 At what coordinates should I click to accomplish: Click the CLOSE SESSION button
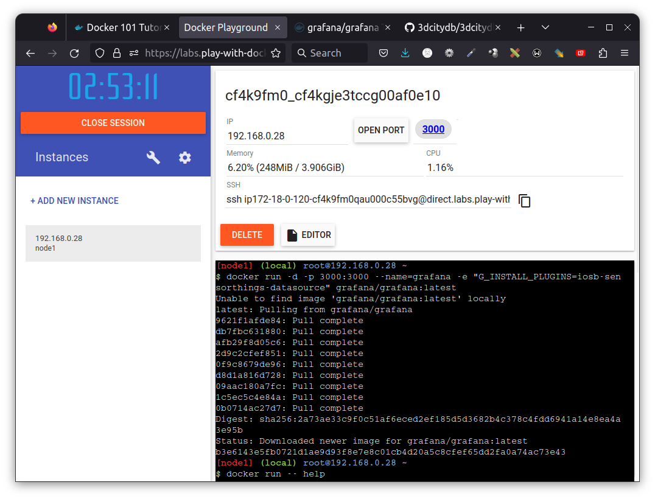(x=113, y=122)
